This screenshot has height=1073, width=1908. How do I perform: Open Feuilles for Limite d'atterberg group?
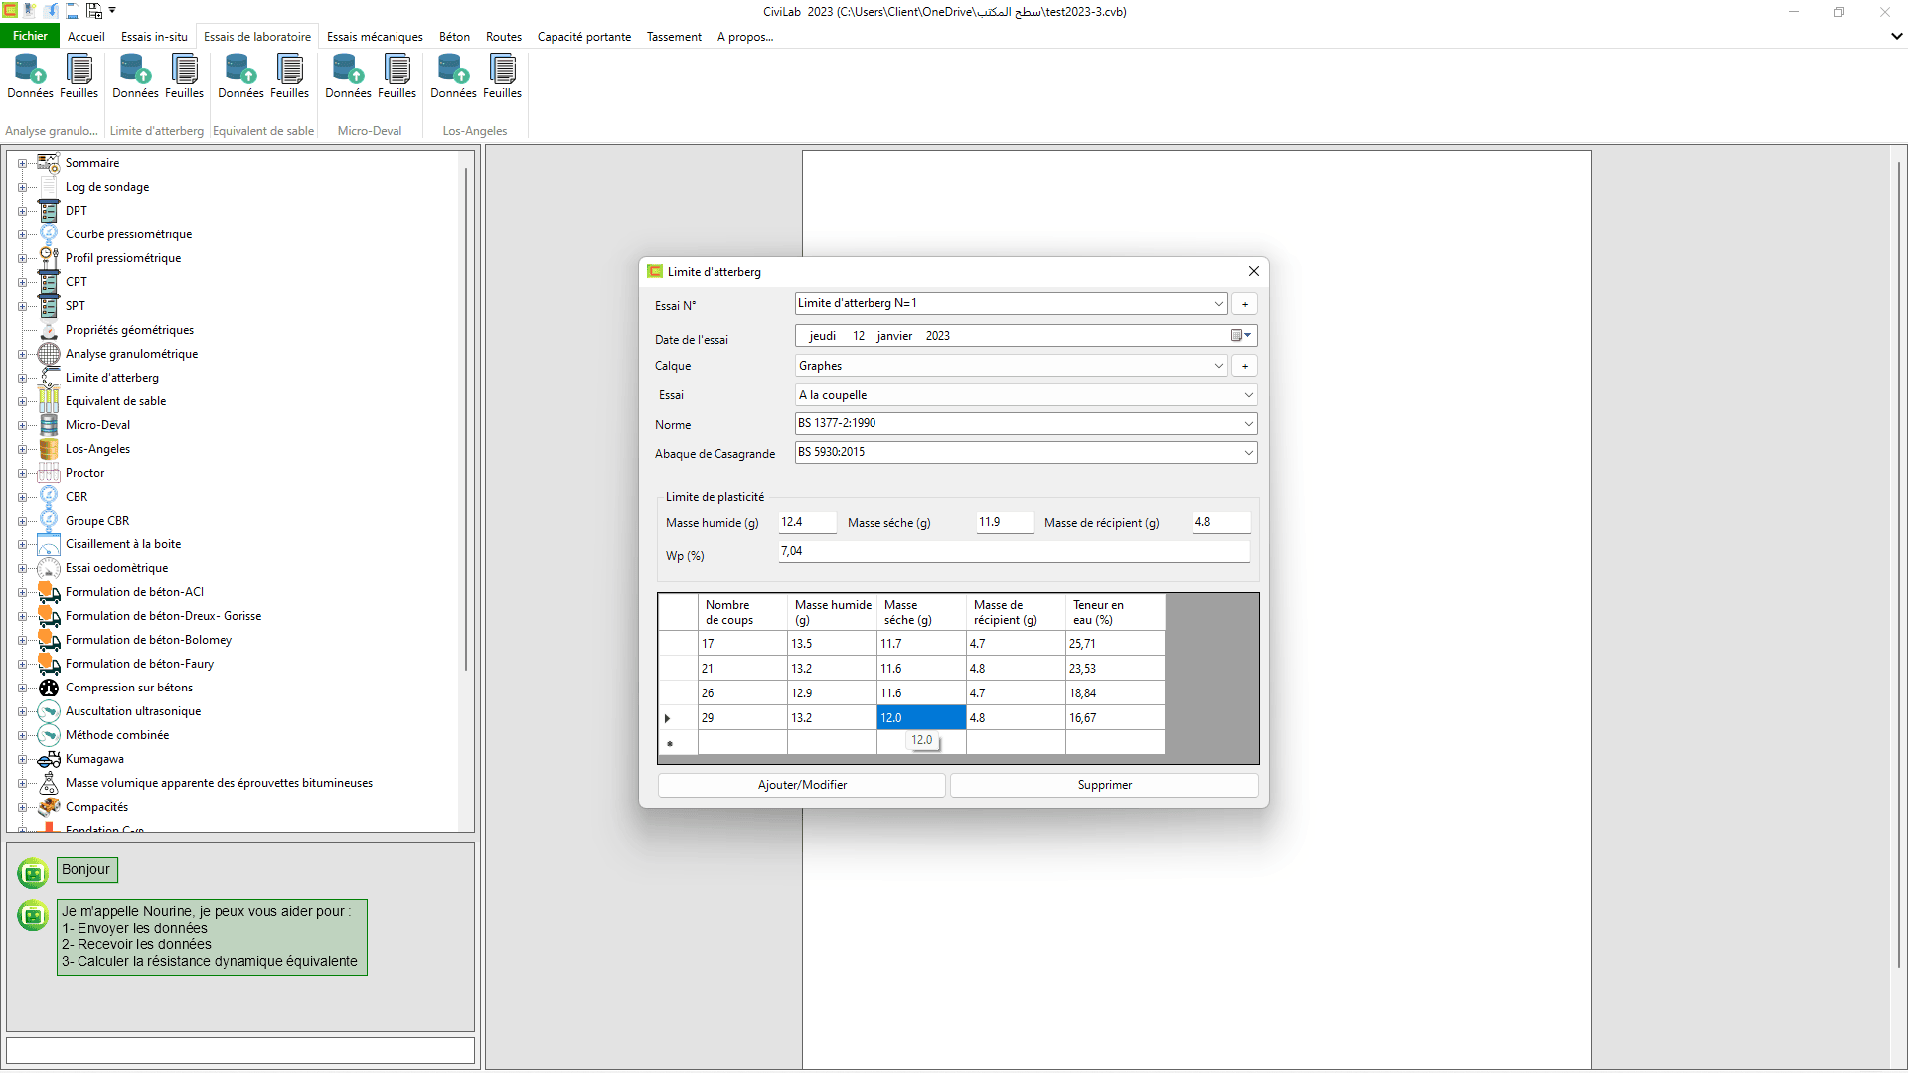184,77
